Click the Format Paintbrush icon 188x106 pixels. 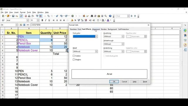[x=57, y=16]
